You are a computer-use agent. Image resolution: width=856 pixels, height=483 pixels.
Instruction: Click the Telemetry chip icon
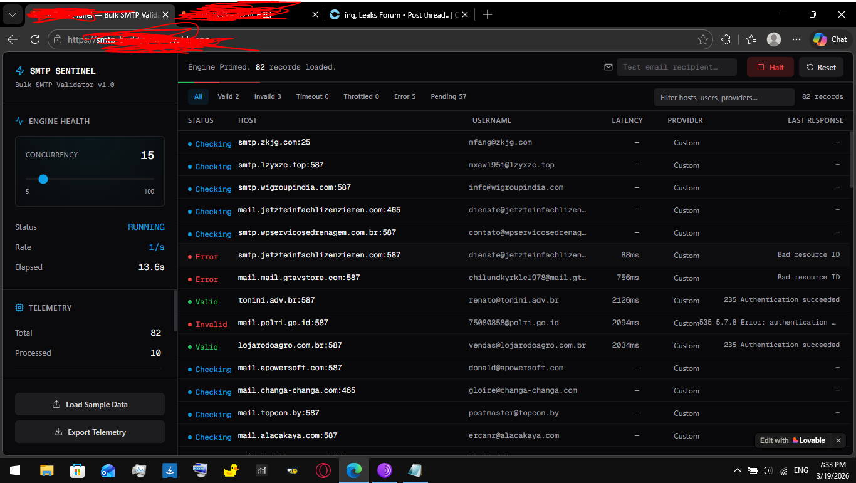tap(19, 308)
